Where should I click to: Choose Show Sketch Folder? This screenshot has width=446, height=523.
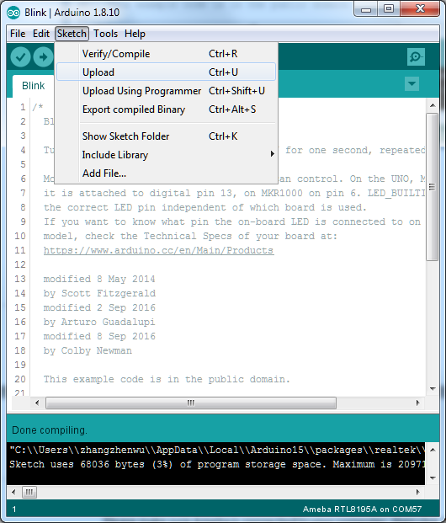pos(166,136)
